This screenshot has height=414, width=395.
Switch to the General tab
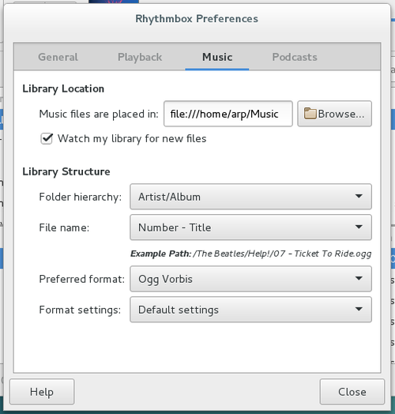point(58,57)
